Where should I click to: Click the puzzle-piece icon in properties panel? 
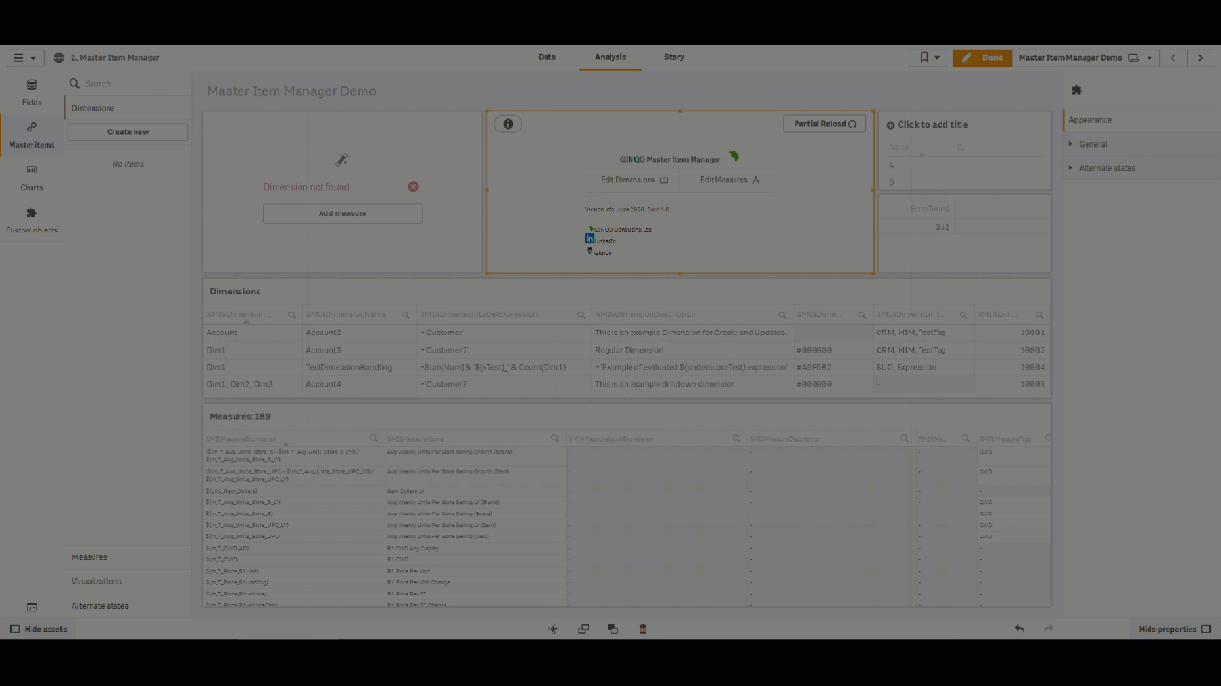(1077, 91)
